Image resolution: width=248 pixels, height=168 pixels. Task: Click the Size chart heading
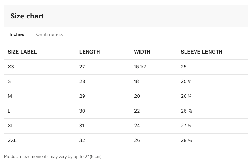coord(27,16)
